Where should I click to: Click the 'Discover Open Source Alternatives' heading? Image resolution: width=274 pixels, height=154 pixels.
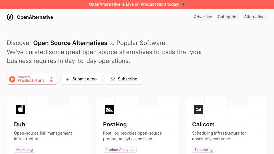pyautogui.click(x=87, y=43)
